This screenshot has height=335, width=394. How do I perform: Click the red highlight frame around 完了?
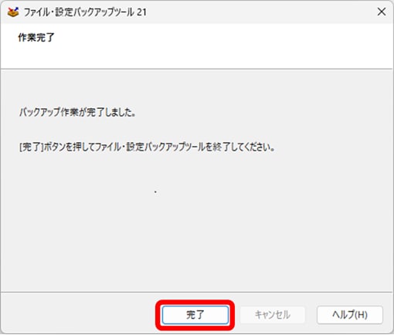195,302
